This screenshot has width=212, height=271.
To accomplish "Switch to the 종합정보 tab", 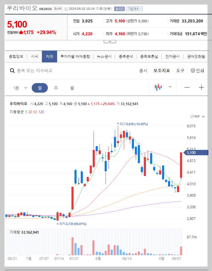I will click(x=16, y=56).
